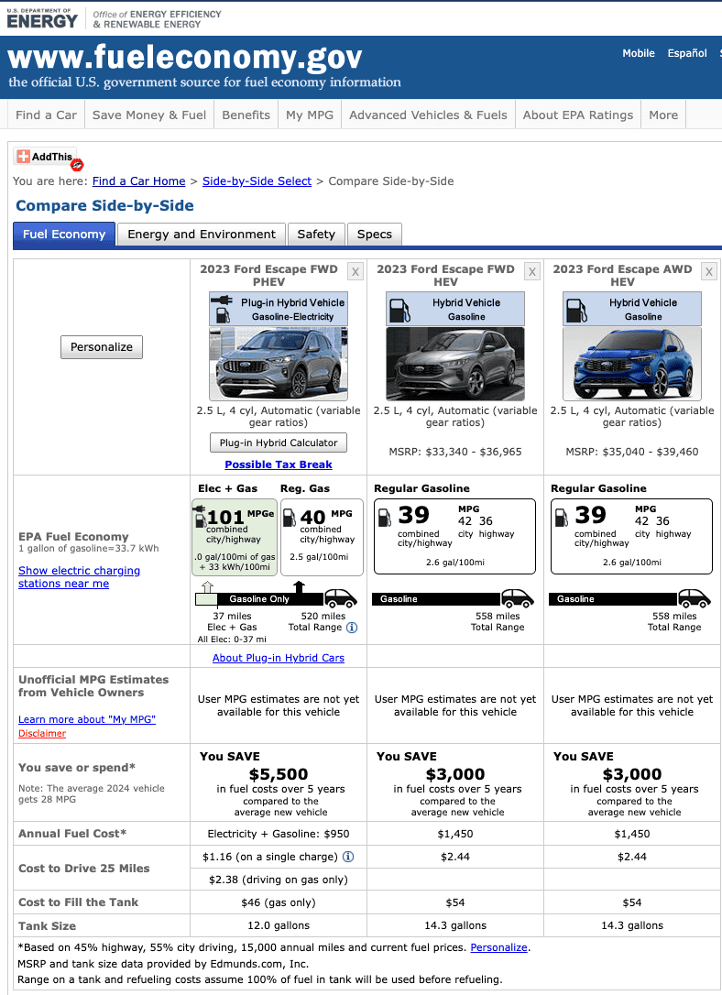The width and height of the screenshot is (722, 995).
Task: Click the AWD HEV Gasoline range bar
Action: [613, 599]
